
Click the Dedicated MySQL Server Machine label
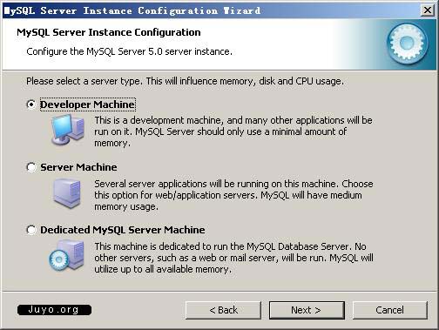(123, 230)
